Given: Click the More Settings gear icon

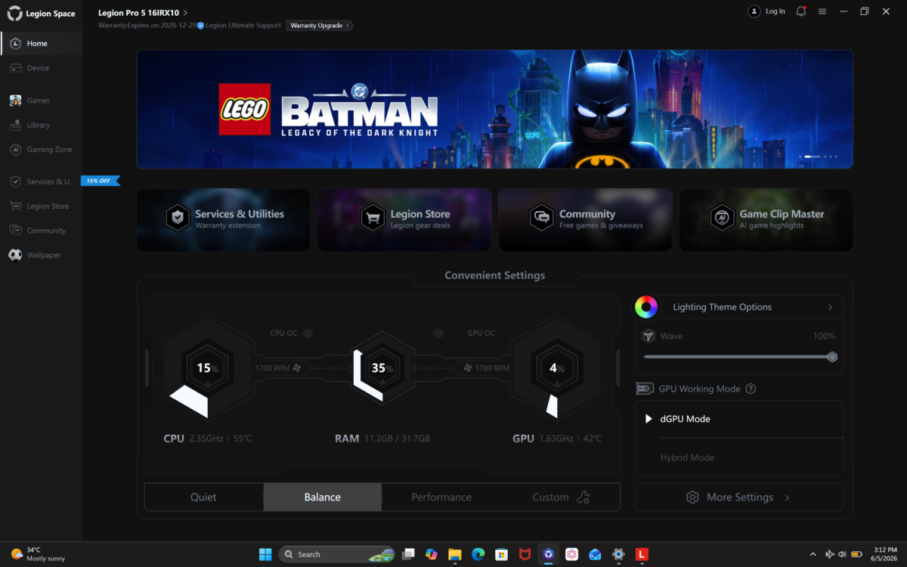Looking at the screenshot, I should (x=692, y=497).
